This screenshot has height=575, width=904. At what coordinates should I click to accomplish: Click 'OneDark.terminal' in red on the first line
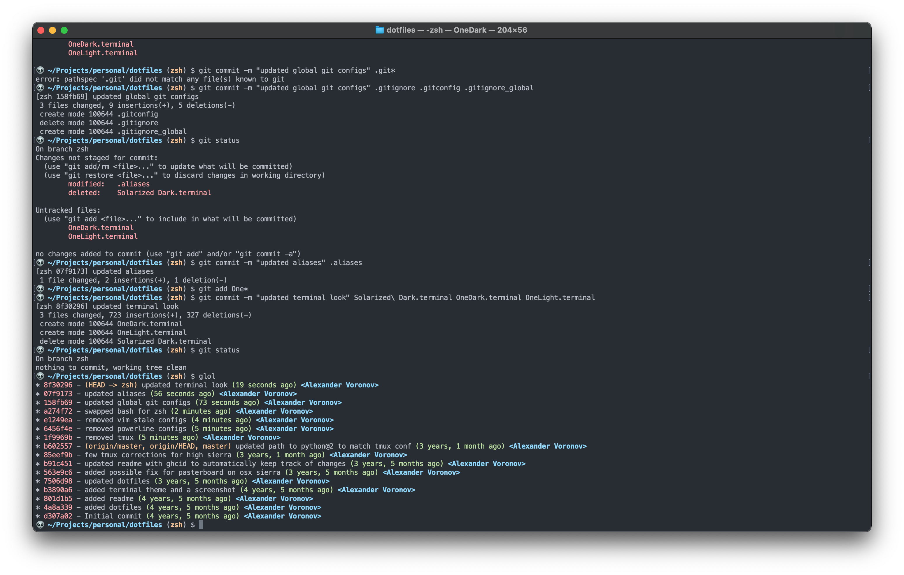pyautogui.click(x=101, y=44)
